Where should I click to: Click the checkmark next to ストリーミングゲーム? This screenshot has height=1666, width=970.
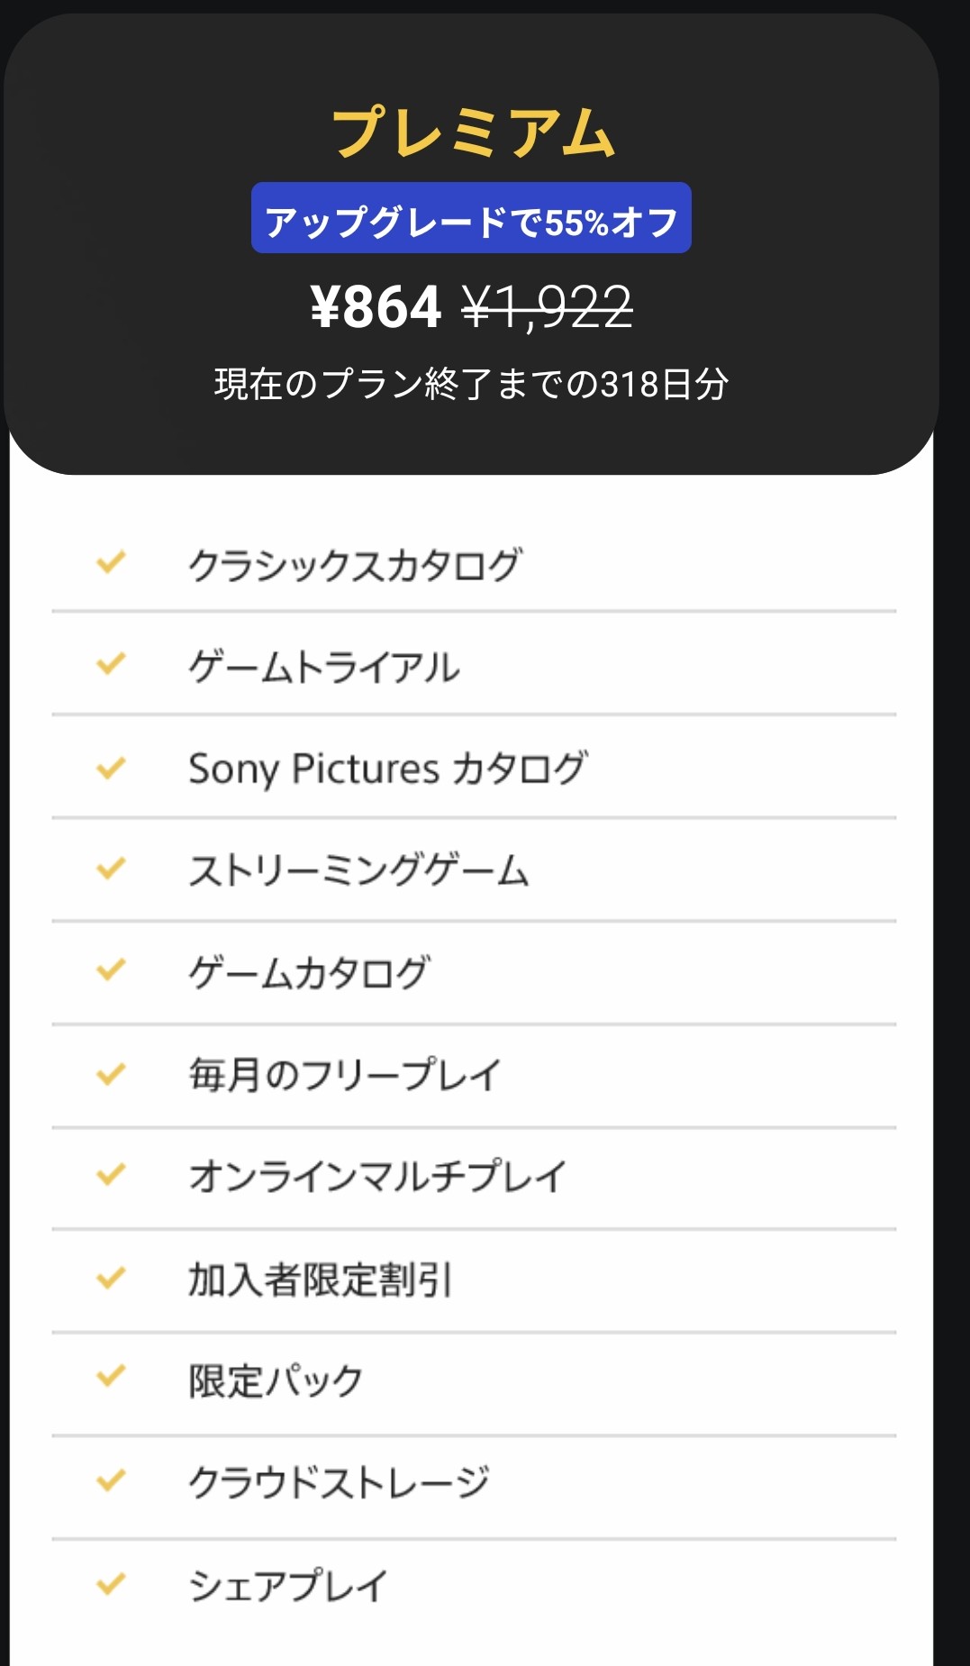coord(111,869)
